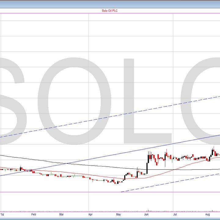Click the upper dashed blue channel line
This screenshot has width=220, height=220.
(x=92, y=120)
